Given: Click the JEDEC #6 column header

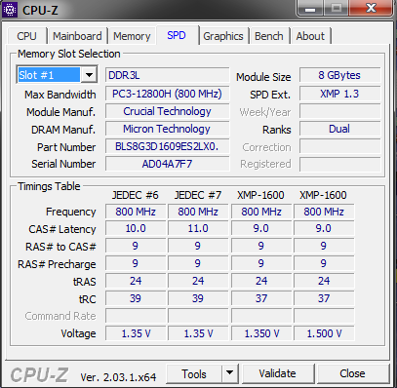Looking at the screenshot, I should 136,195.
